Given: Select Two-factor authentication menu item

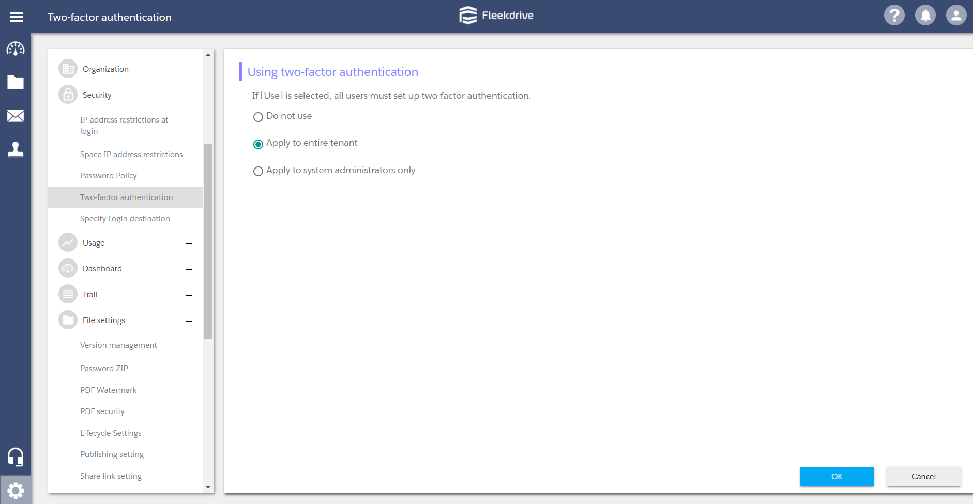Looking at the screenshot, I should point(125,197).
